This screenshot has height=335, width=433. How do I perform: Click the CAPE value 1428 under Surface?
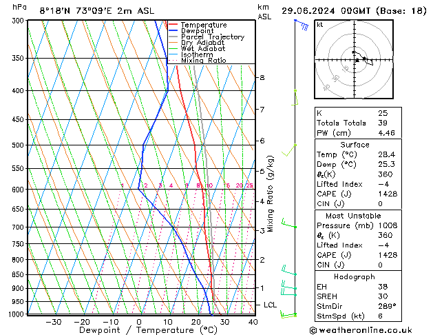(388, 194)
